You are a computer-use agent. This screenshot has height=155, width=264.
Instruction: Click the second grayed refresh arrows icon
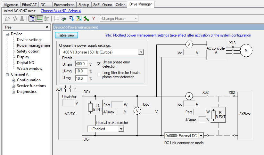pyautogui.click(x=15, y=19)
